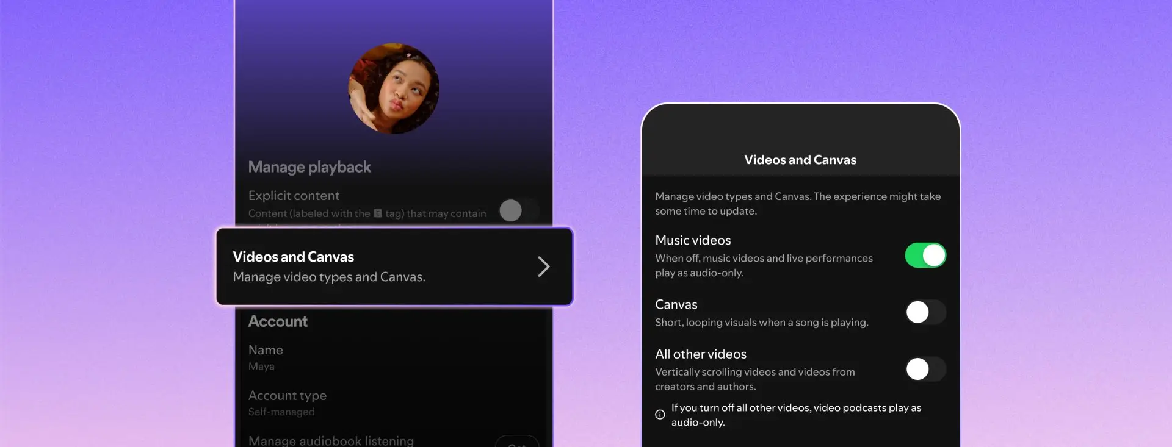Click the All other videos label
Image resolution: width=1172 pixels, height=447 pixels.
[x=701, y=354]
